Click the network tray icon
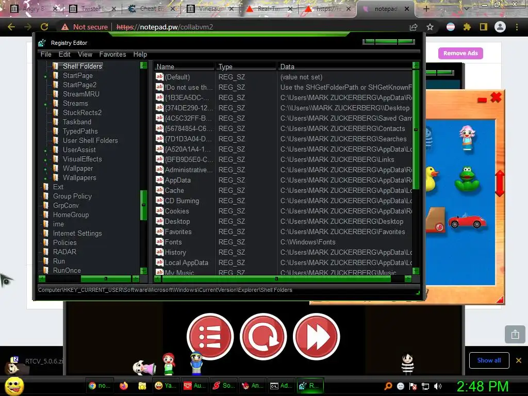 pyautogui.click(x=425, y=386)
